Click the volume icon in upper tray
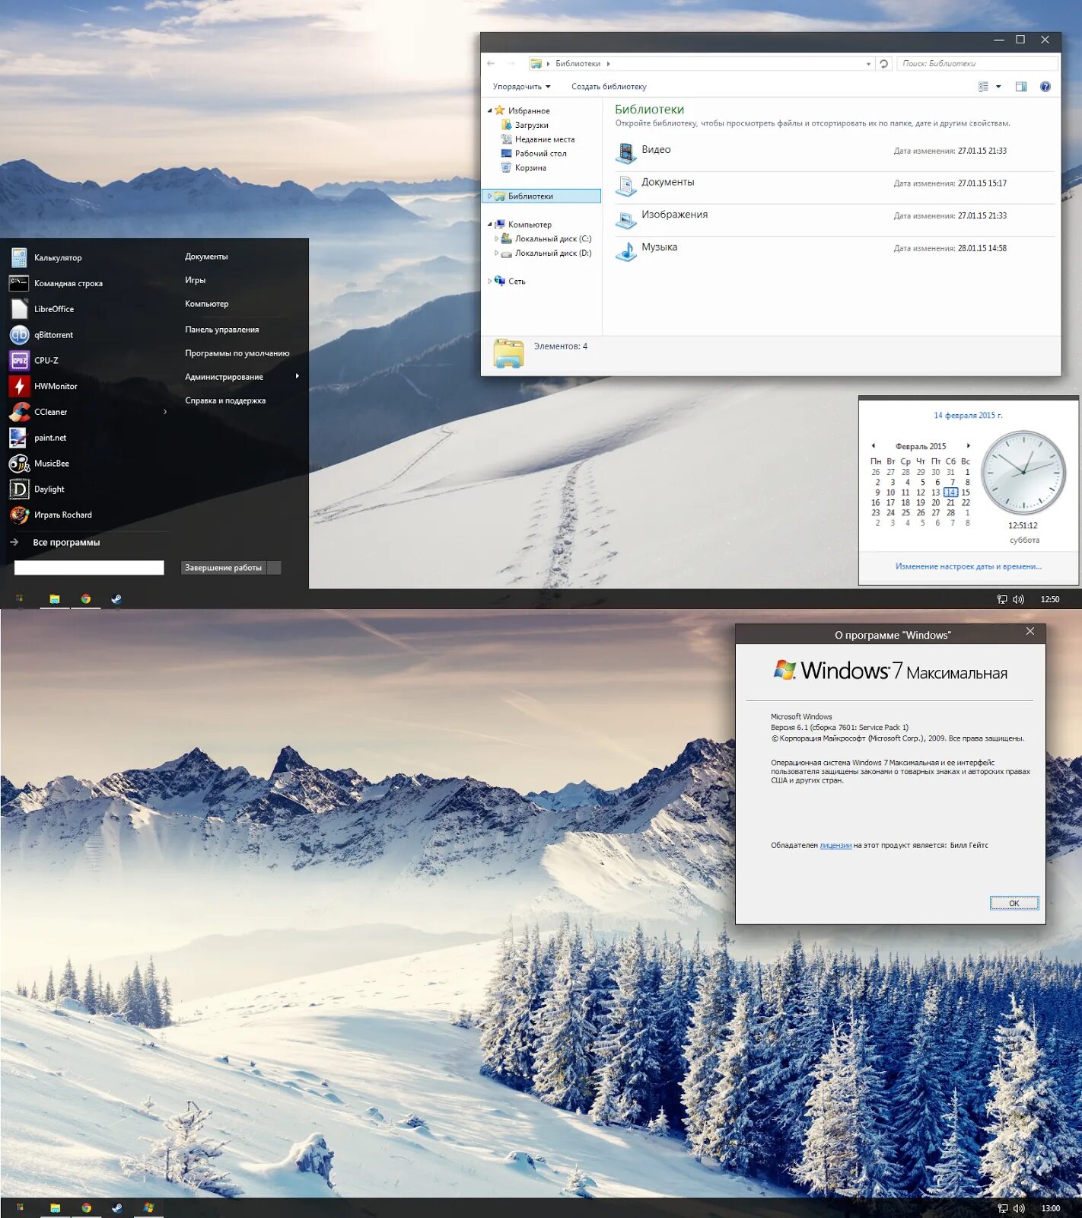 point(1019,599)
